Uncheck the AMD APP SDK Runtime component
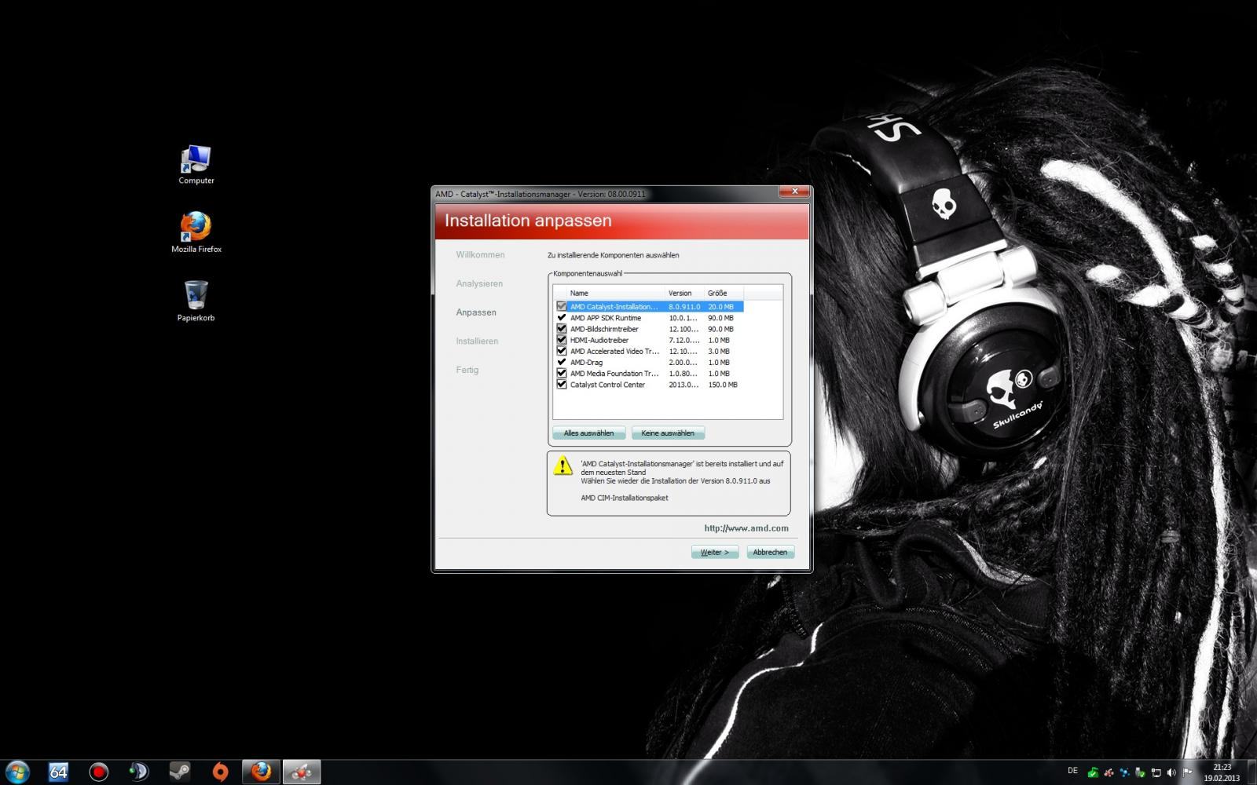This screenshot has height=785, width=1257. click(x=561, y=318)
